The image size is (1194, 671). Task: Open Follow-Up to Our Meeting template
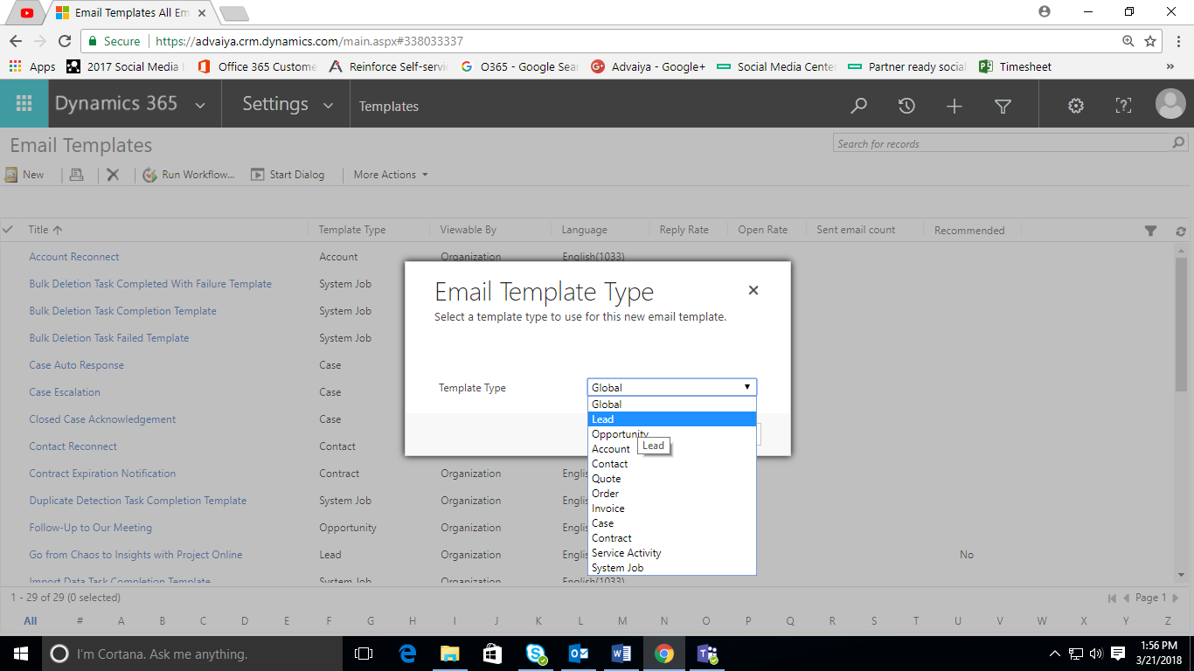pyautogui.click(x=90, y=528)
